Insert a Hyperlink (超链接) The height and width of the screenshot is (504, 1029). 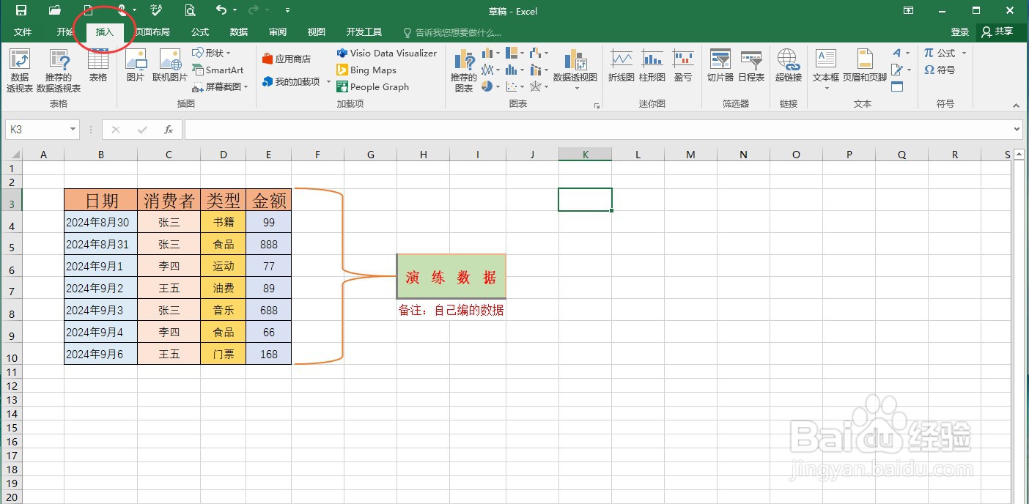coord(789,66)
